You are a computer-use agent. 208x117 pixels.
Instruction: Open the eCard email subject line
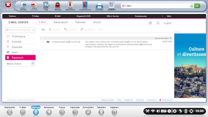click(116, 42)
